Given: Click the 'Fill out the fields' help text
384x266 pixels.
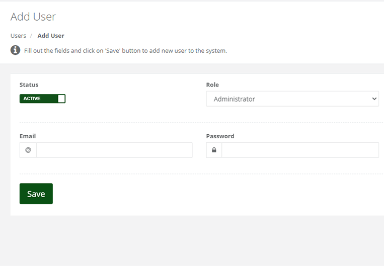Looking at the screenshot, I should (125, 51).
